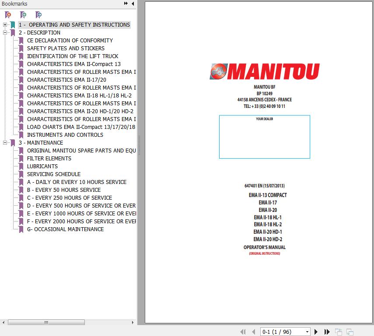This screenshot has width=374, height=336.
Task: Click the 647401 EN (15/07/2013) reference text
Action: (265, 186)
